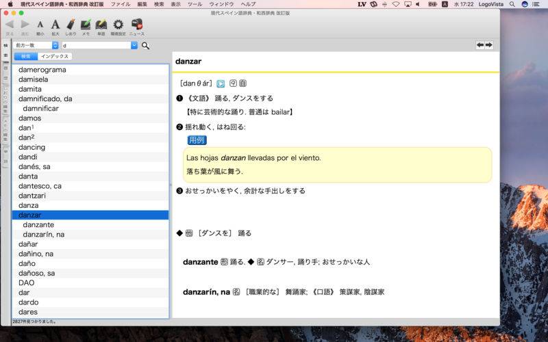Image resolution: width=548 pixels, height=342 pixels.
Task: Open the 表示 menu
Action: (176, 4)
